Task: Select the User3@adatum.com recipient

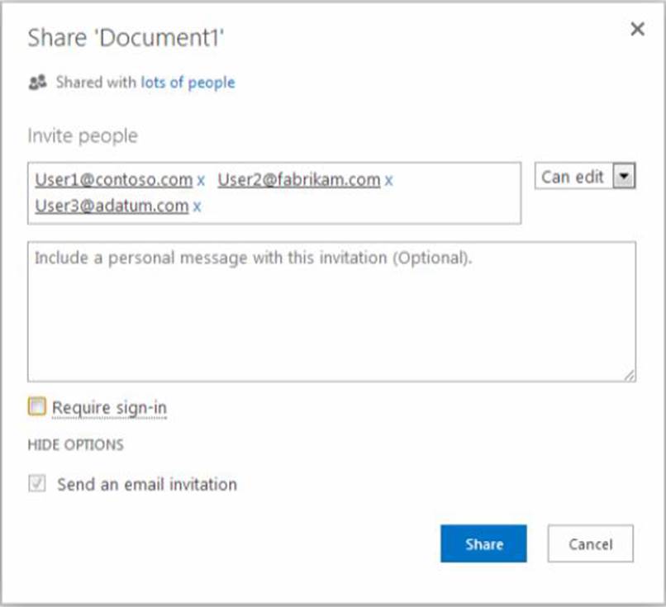Action: (112, 206)
